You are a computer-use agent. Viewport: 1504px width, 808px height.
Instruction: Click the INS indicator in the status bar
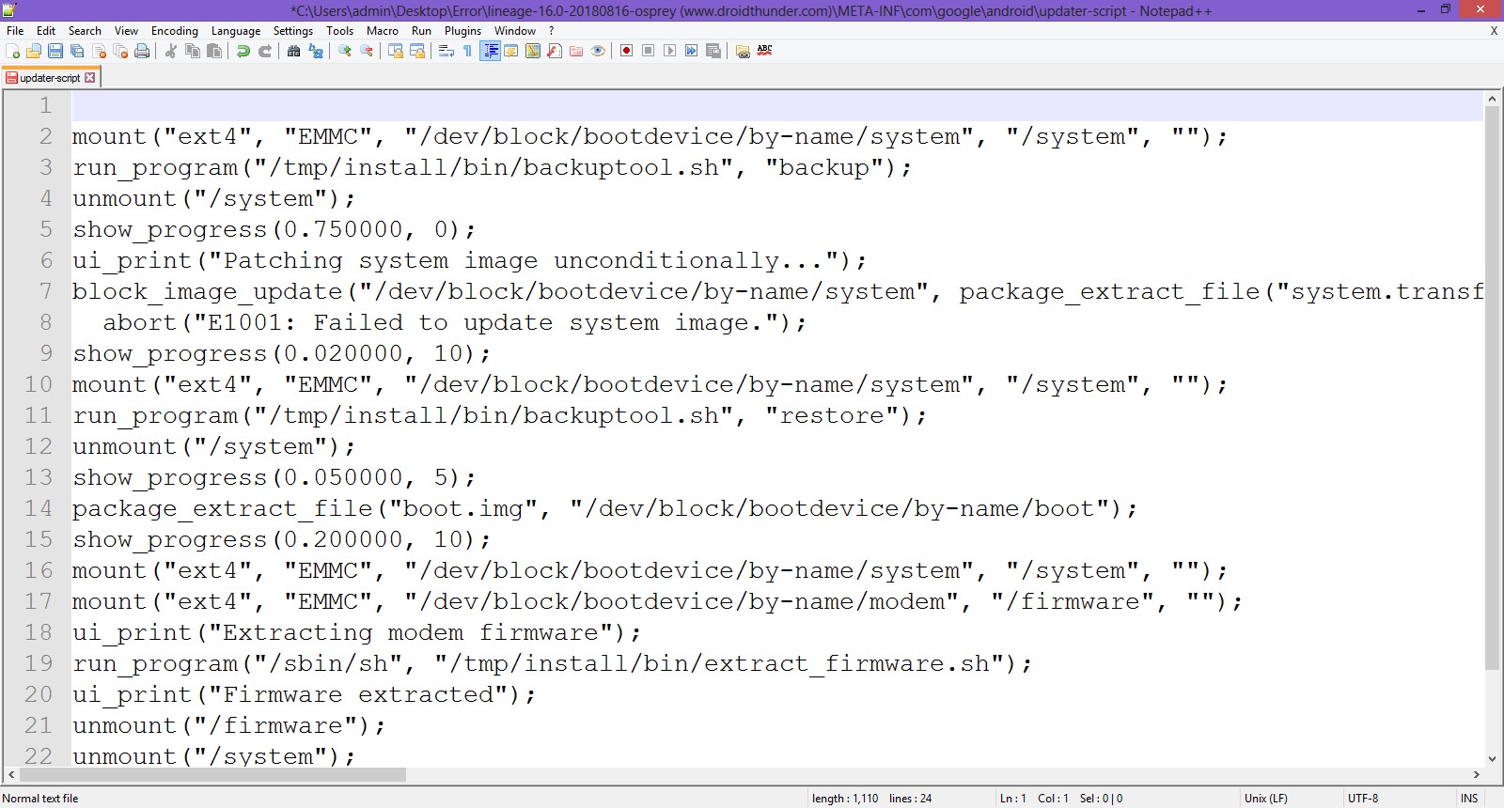pyautogui.click(x=1469, y=799)
